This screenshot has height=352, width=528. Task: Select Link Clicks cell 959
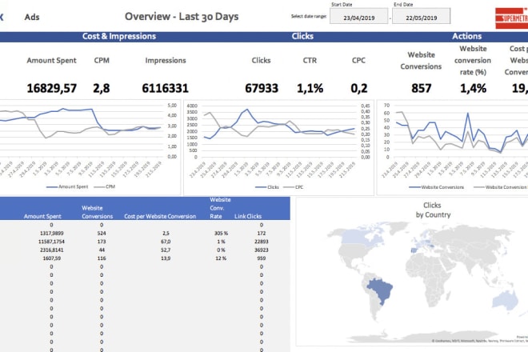tap(262, 258)
